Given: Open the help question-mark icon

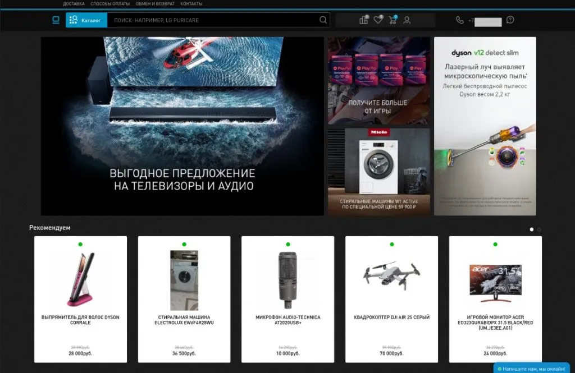Looking at the screenshot, I should point(509,21).
